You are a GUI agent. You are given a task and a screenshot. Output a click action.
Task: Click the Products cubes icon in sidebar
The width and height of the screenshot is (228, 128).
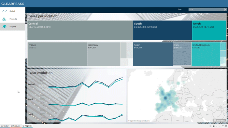(x=4, y=19)
